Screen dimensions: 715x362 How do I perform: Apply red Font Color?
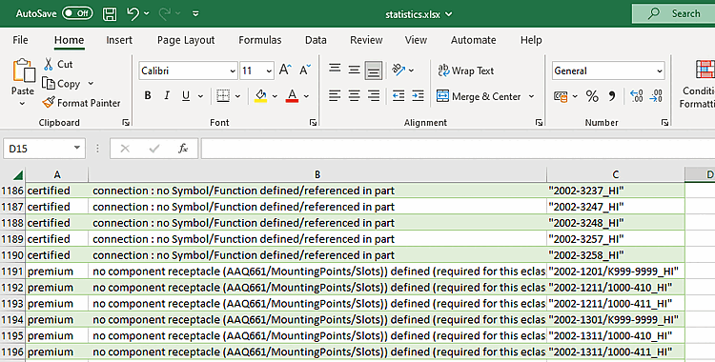tap(293, 96)
